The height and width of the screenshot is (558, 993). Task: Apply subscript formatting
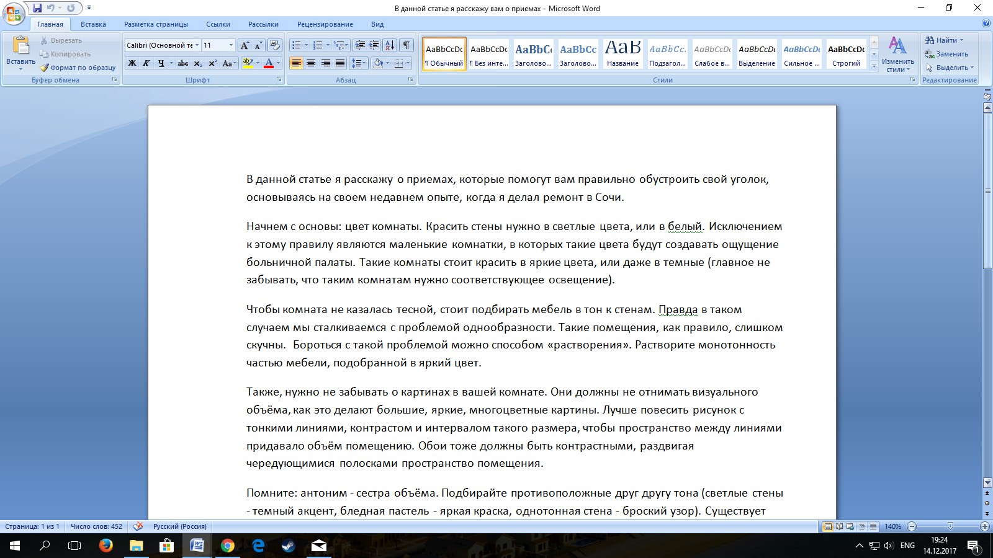[198, 63]
